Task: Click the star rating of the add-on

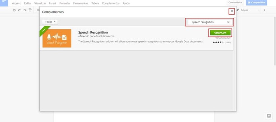Action: 218,43
